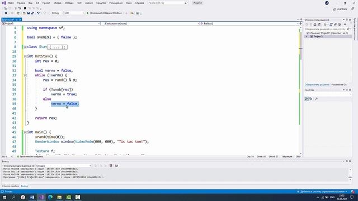Pin the Solution Explorer panel
Viewport: 358px width, 201px height.
coord(347,20)
